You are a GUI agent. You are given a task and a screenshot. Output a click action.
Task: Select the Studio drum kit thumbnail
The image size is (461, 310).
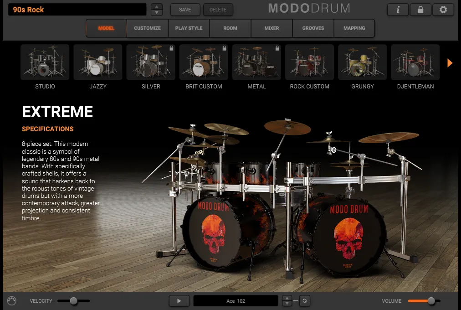tap(45, 62)
